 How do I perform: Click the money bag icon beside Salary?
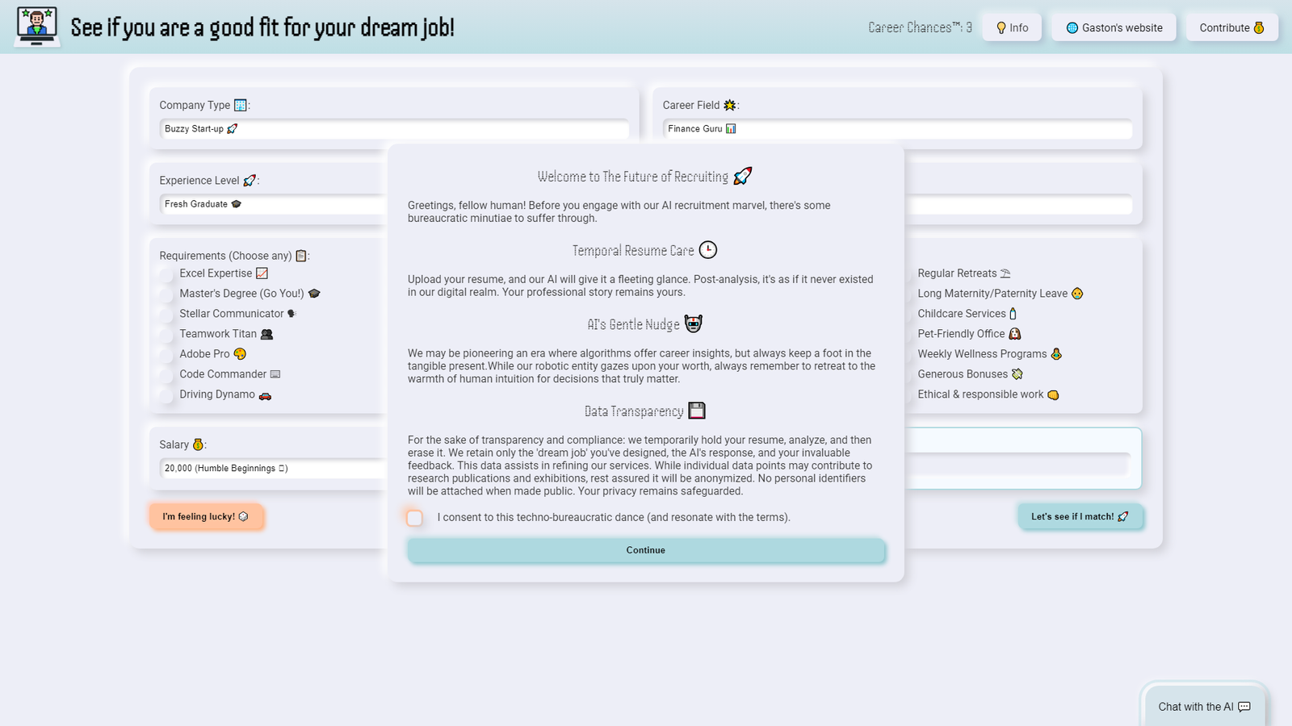[198, 444]
